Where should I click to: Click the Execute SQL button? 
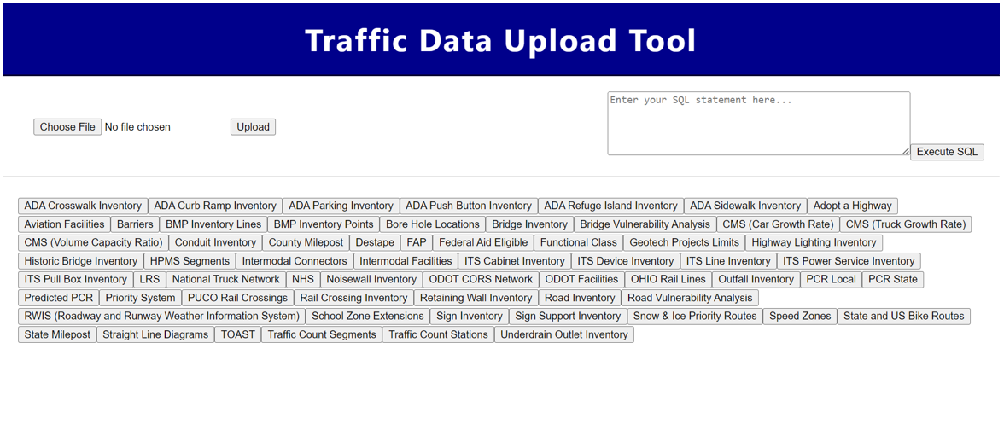coord(947,152)
